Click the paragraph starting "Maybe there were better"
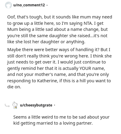The height and width of the screenshot is (134, 121). tap(60, 68)
